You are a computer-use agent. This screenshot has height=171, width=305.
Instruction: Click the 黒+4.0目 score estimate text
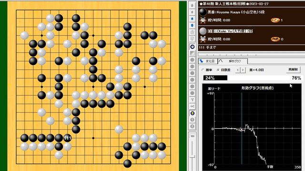click(x=256, y=70)
